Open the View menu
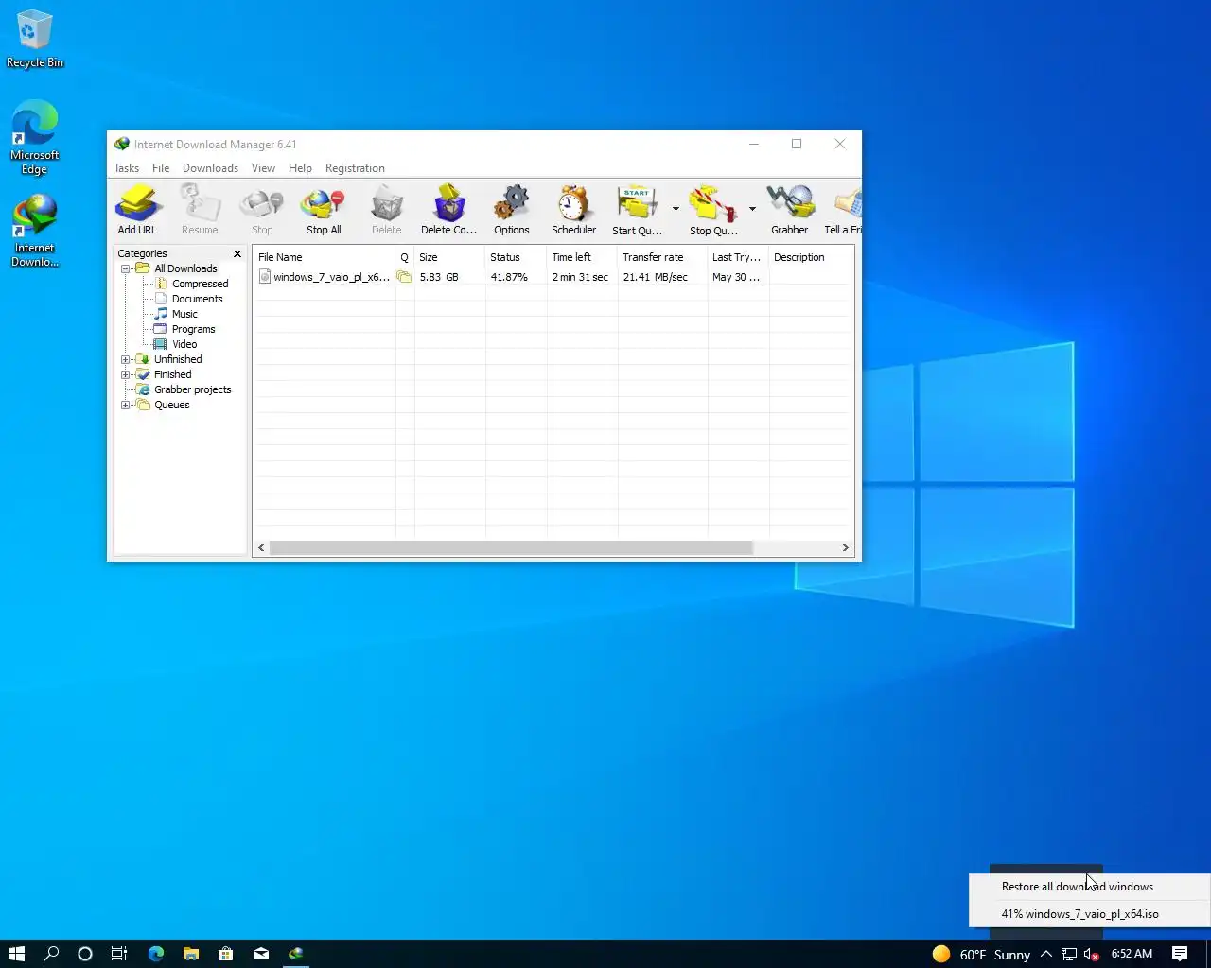Viewport: 1211px width, 968px height. click(263, 168)
